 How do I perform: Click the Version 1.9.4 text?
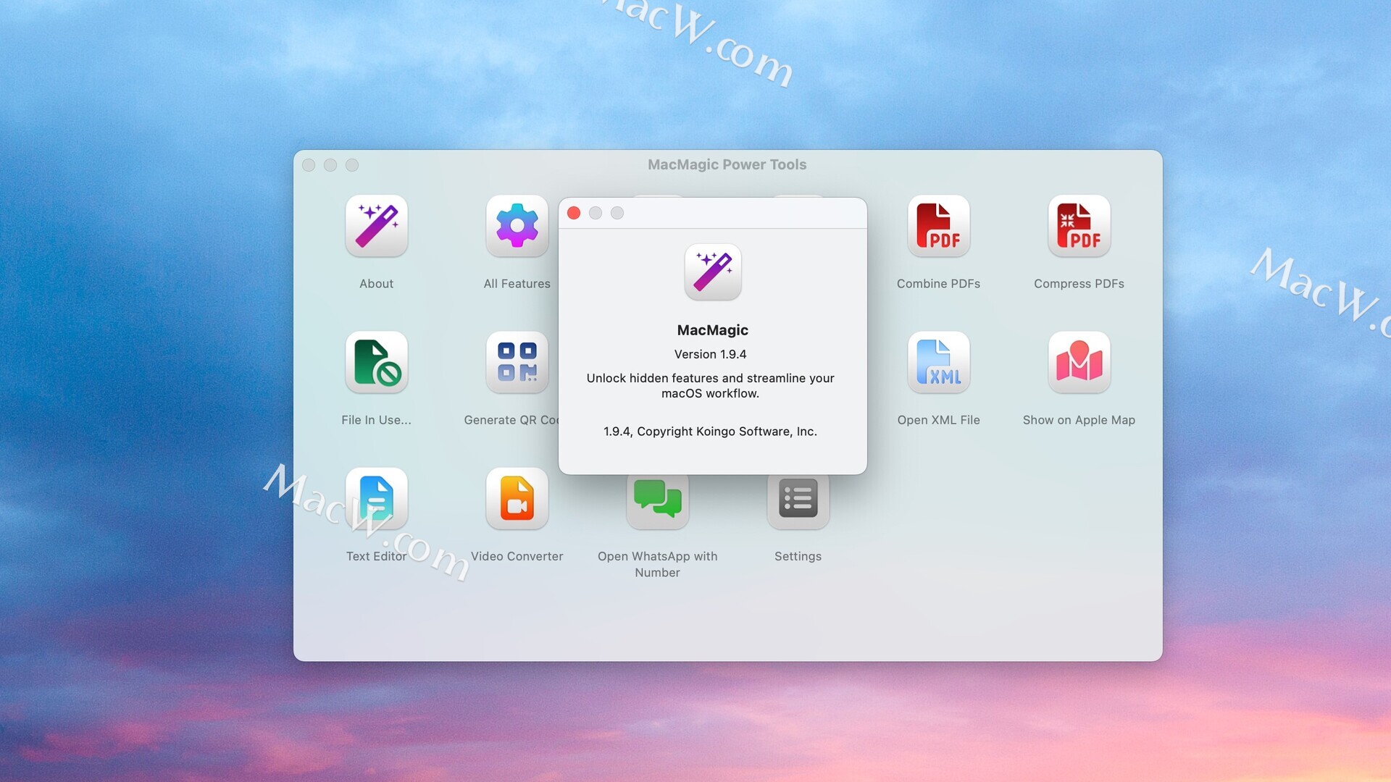pos(710,354)
